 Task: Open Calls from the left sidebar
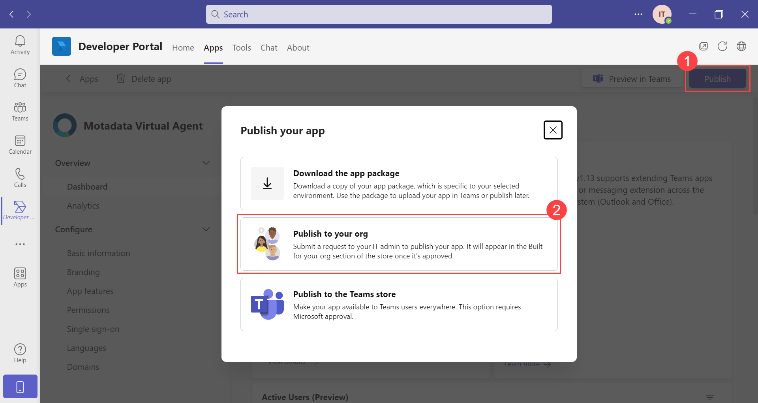click(x=20, y=177)
